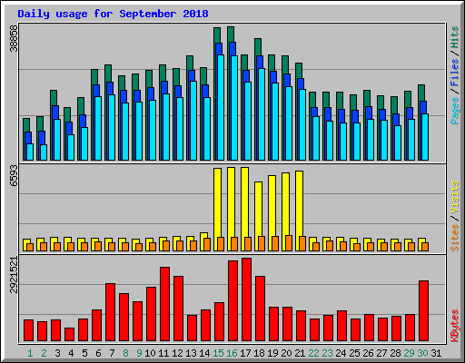
Task: Click the Sites legend label
Action: (x=455, y=238)
